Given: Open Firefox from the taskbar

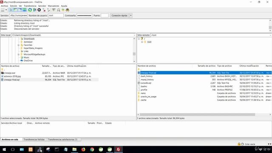Looking at the screenshot, I should 83,149.
